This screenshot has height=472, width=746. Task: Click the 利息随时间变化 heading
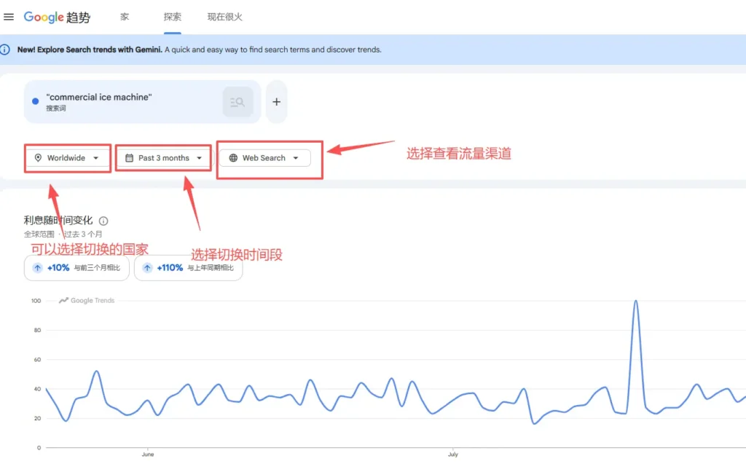pos(58,220)
